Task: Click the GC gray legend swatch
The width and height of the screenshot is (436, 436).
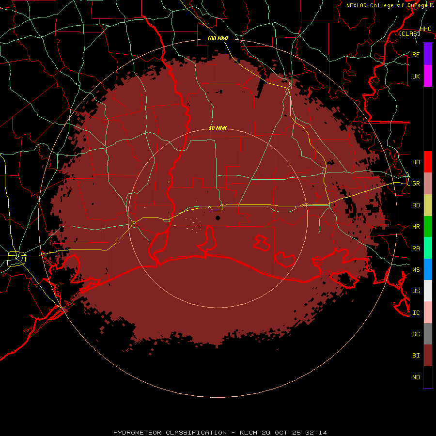Action: point(428,334)
